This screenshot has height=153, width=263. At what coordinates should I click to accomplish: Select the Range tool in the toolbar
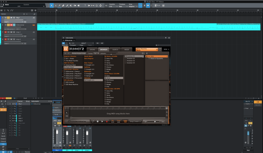(55, 5)
